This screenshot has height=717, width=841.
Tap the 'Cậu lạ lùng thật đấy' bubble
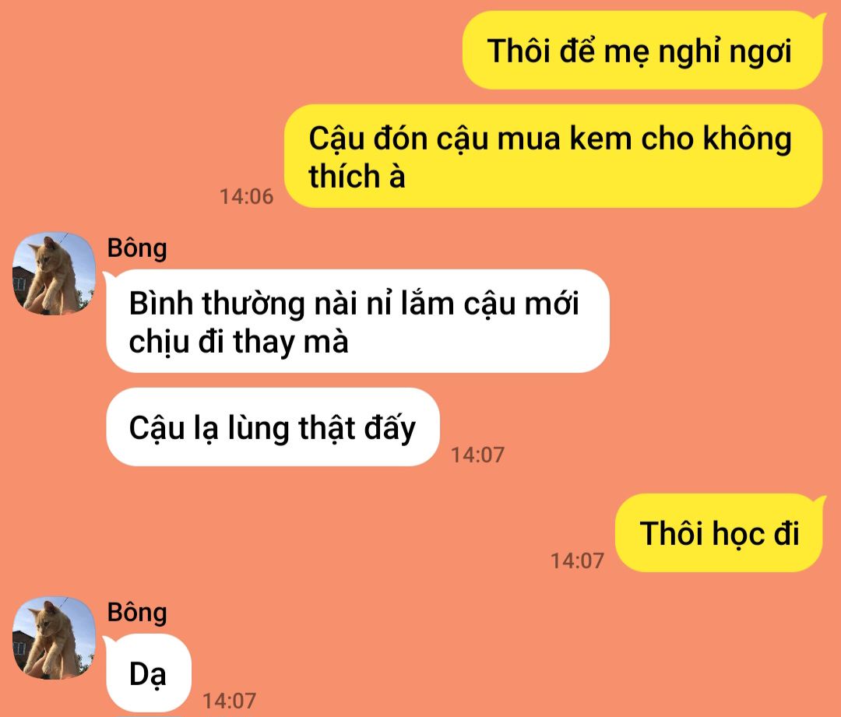[x=273, y=427]
